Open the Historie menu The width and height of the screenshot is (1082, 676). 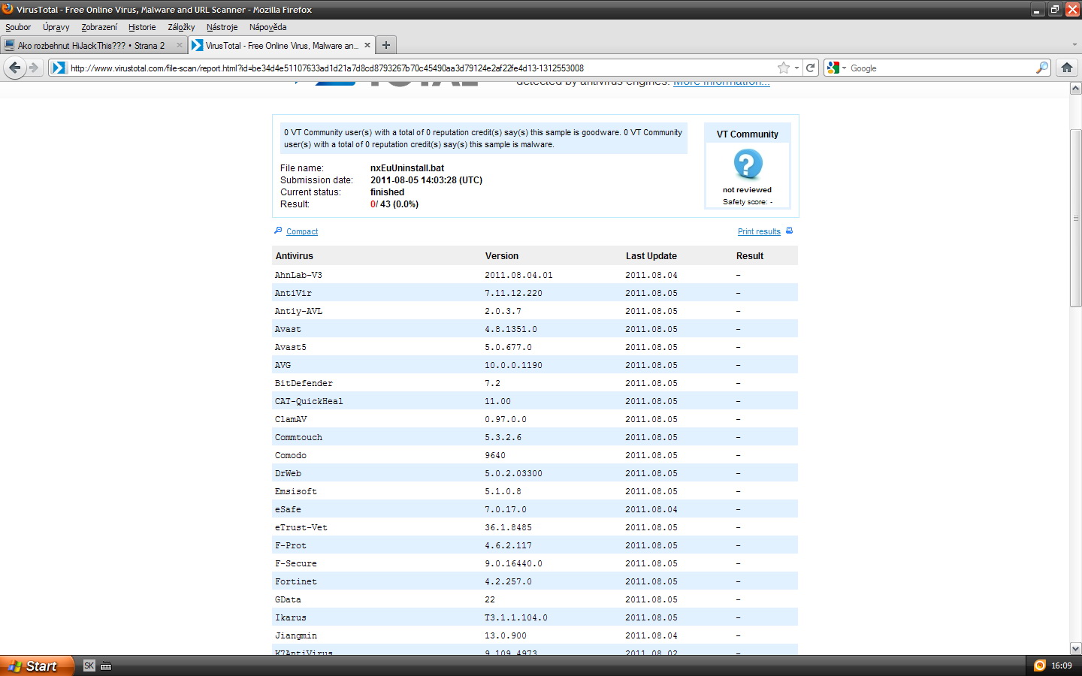coord(142,27)
